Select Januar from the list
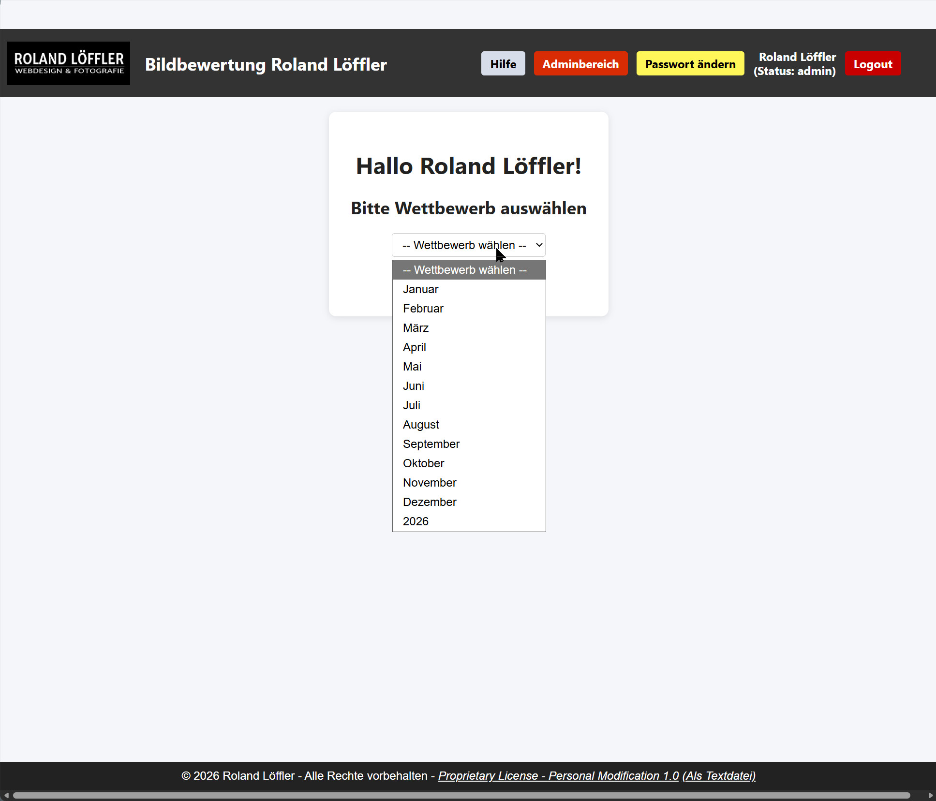The height and width of the screenshot is (801, 936). (x=420, y=289)
